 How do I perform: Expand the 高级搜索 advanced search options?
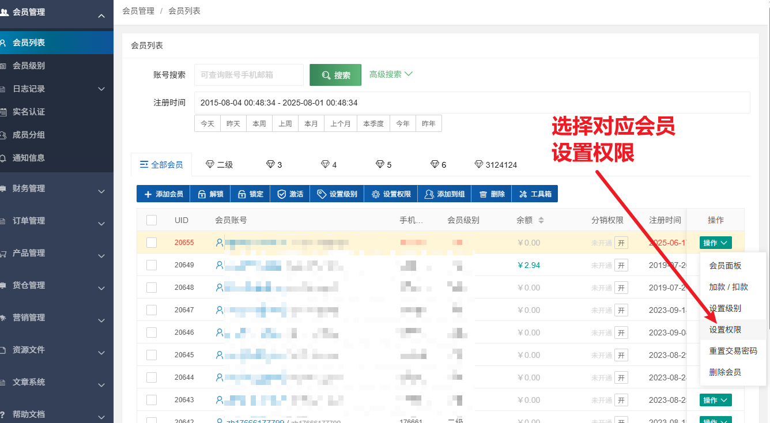click(x=391, y=74)
